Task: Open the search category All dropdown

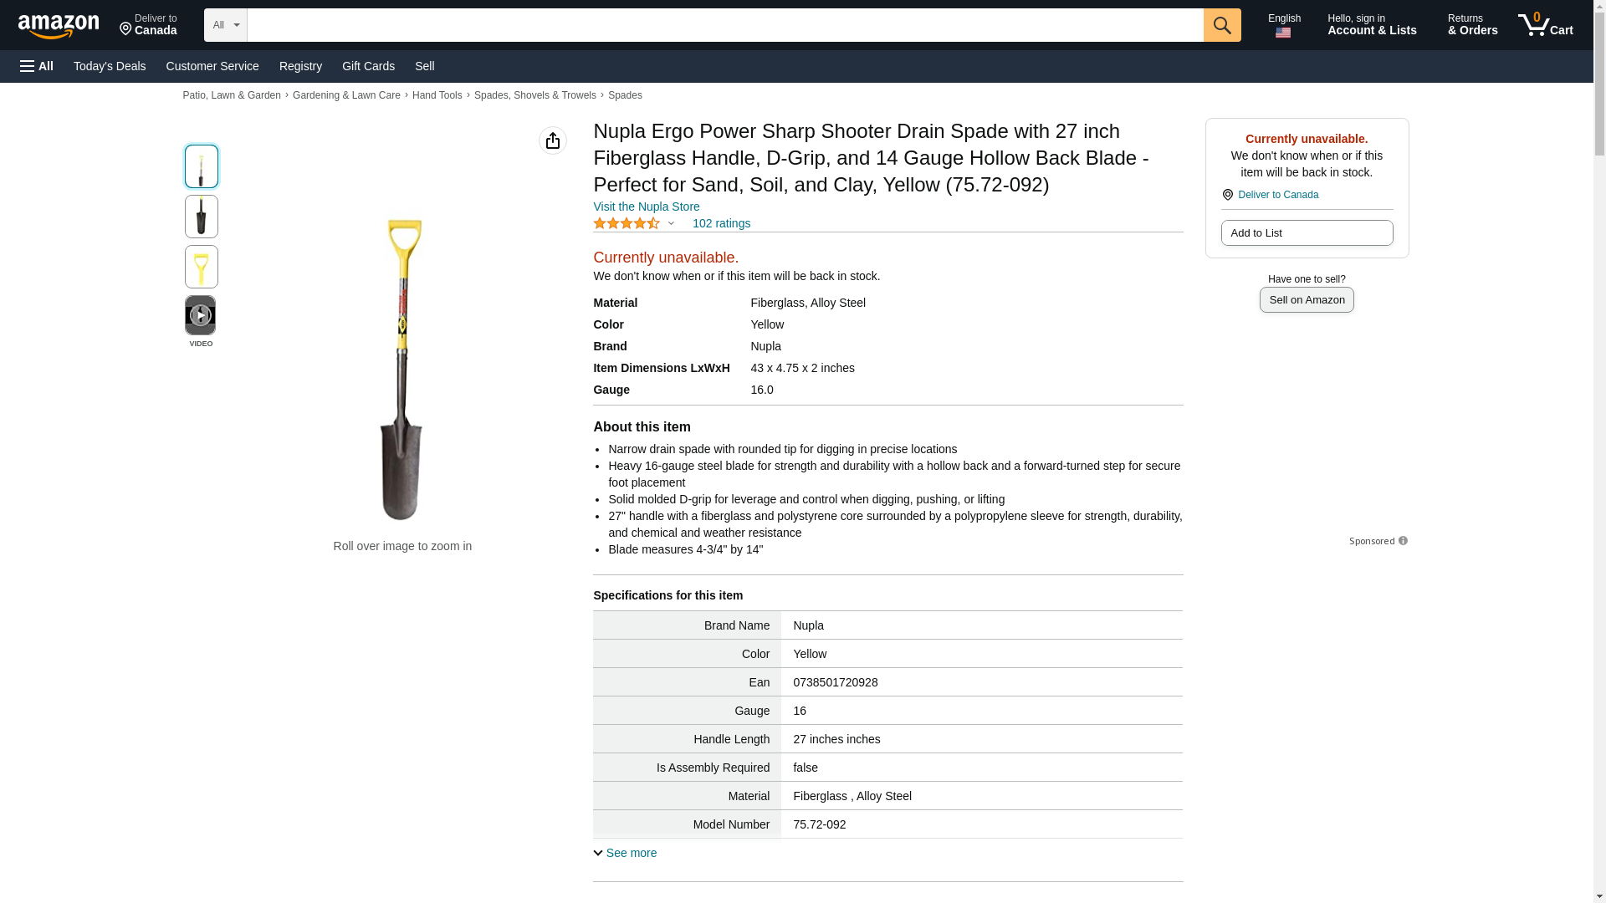Action: click(x=225, y=25)
